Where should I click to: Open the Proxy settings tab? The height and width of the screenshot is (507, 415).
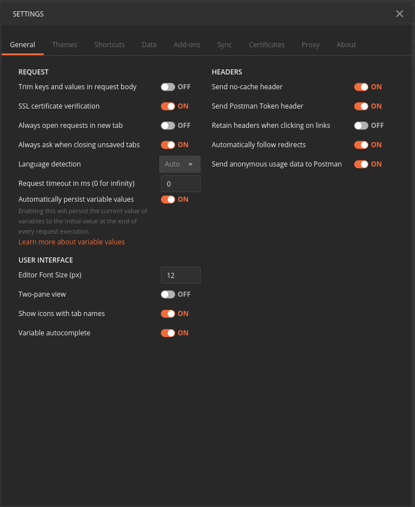coord(310,44)
